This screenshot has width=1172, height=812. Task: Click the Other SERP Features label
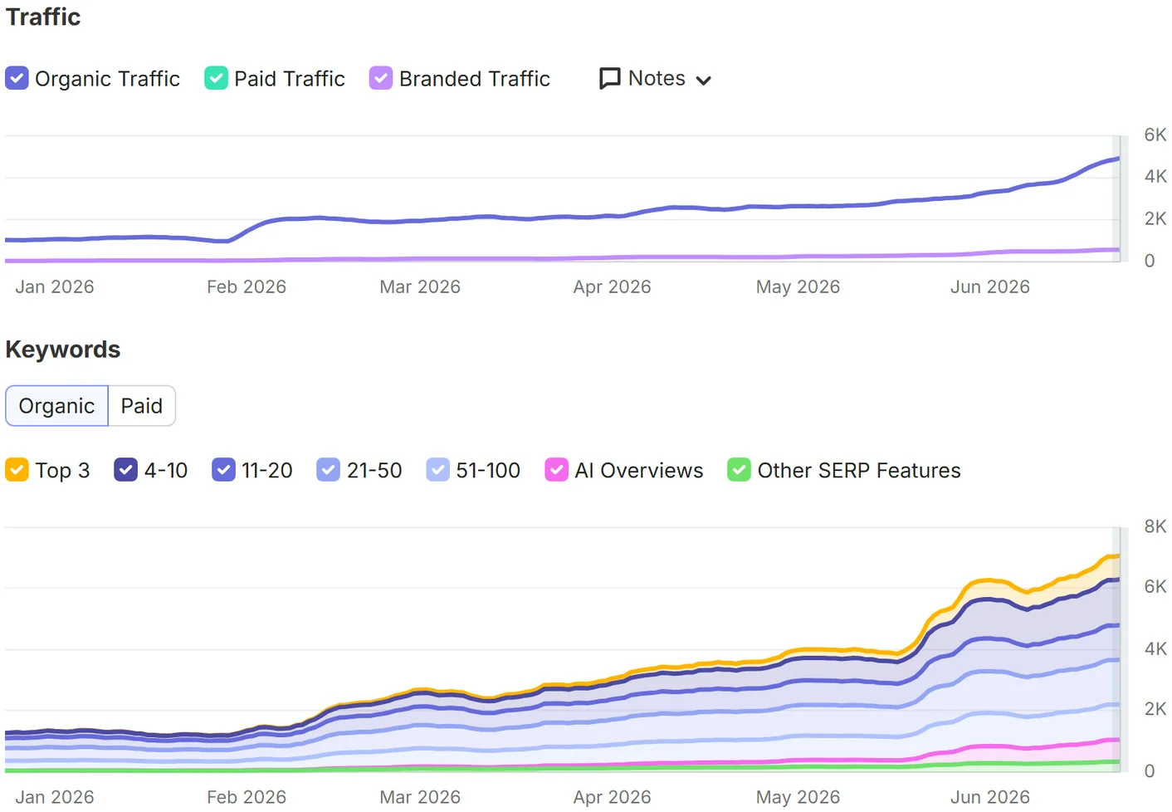coord(859,471)
